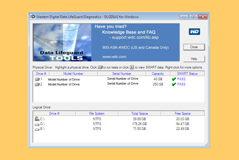239x160 pixels.
Task: Close window with red X button
Action: (203, 17)
